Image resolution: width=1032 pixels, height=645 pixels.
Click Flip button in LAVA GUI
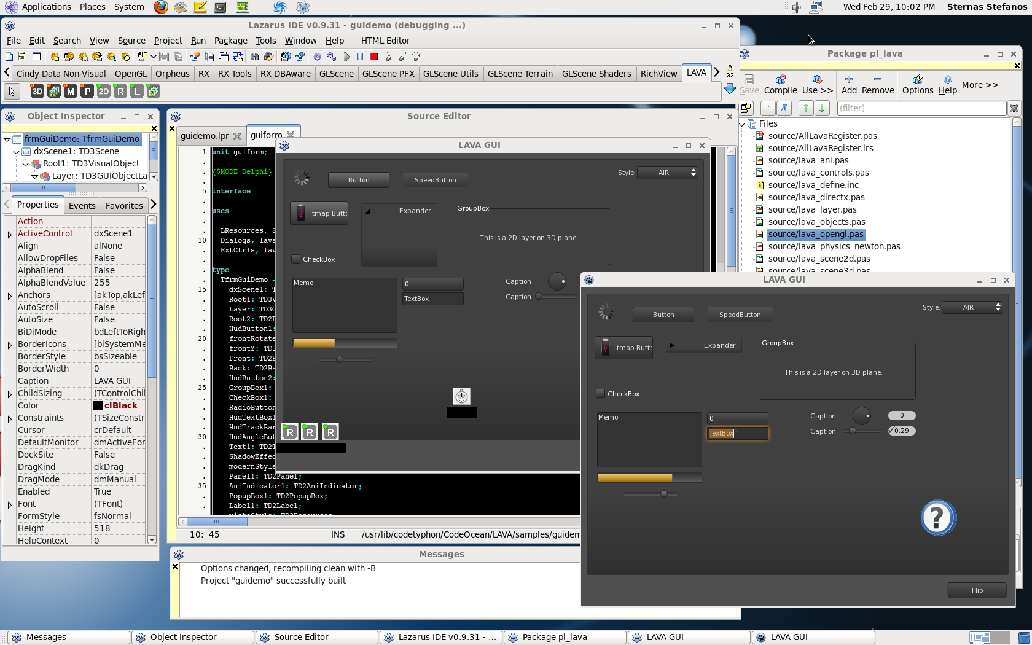[977, 590]
